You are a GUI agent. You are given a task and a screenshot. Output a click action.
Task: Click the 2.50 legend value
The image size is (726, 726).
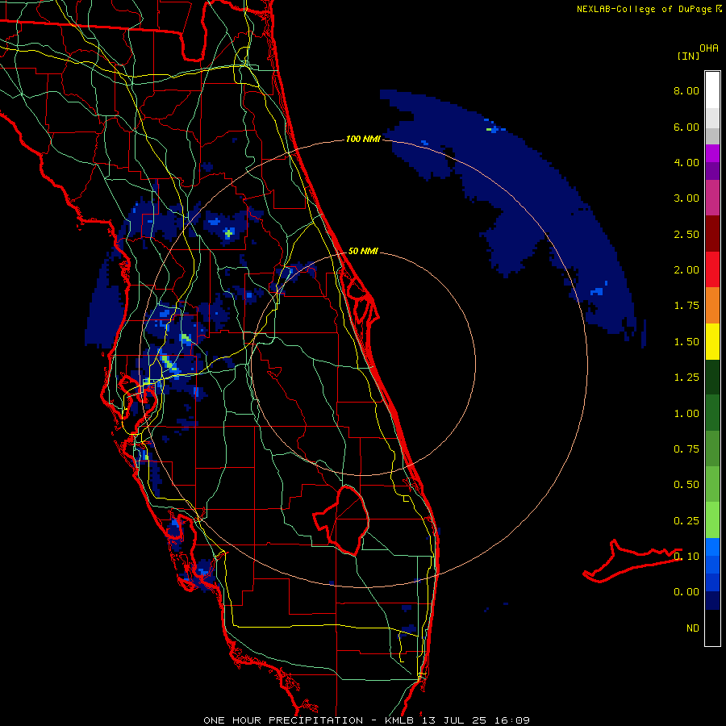[x=686, y=234]
